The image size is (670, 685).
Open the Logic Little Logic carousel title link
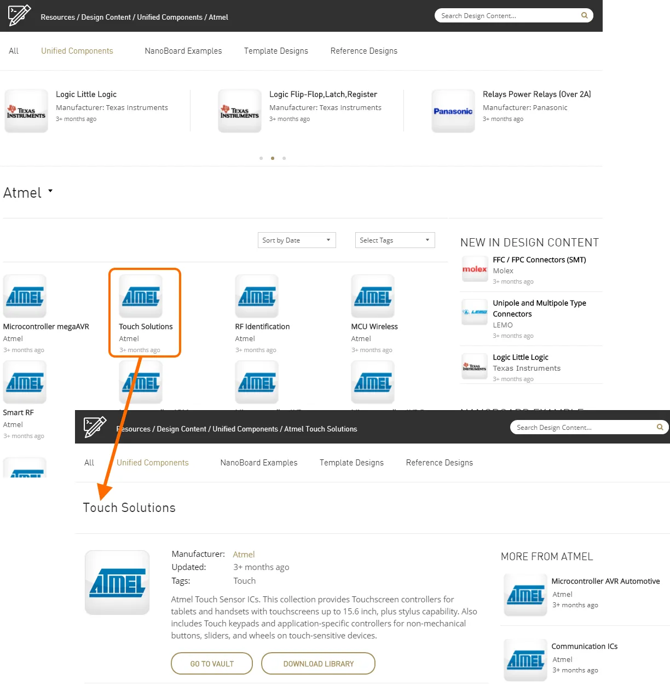point(86,94)
